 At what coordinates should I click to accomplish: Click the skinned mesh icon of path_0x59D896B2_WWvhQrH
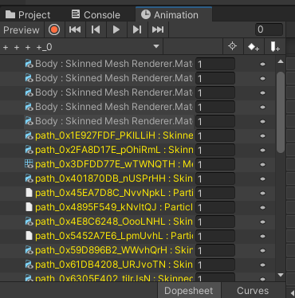click(x=29, y=250)
